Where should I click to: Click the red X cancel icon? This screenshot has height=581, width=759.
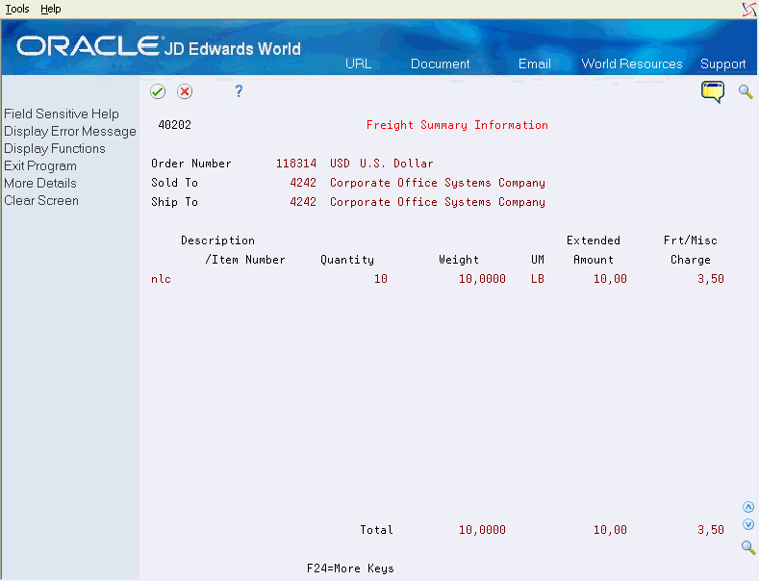click(x=185, y=91)
